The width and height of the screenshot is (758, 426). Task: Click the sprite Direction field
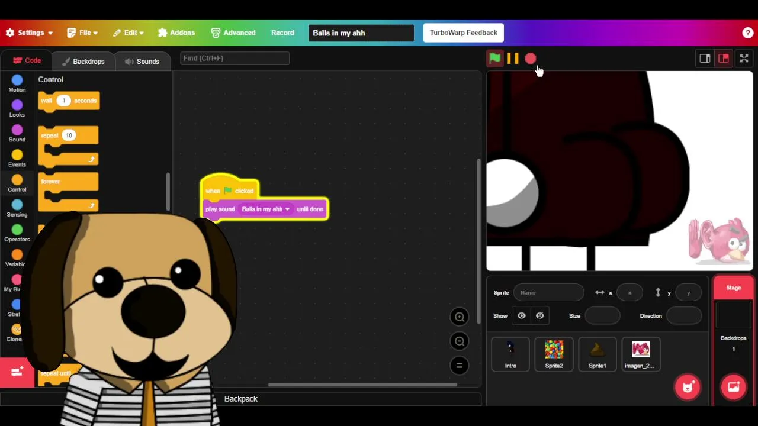point(684,316)
